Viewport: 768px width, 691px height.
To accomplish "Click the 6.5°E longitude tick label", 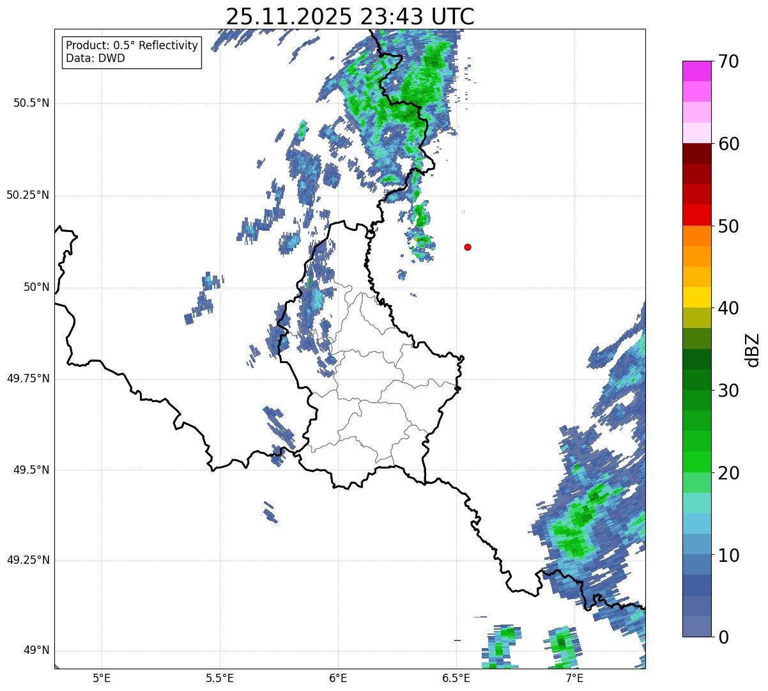I will (x=456, y=677).
